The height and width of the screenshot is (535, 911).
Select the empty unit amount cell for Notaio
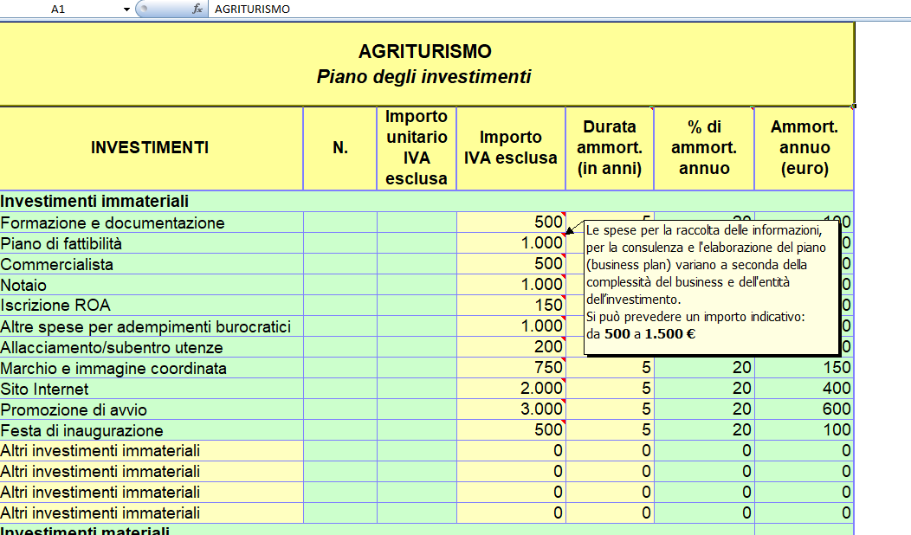pyautogui.click(x=417, y=285)
